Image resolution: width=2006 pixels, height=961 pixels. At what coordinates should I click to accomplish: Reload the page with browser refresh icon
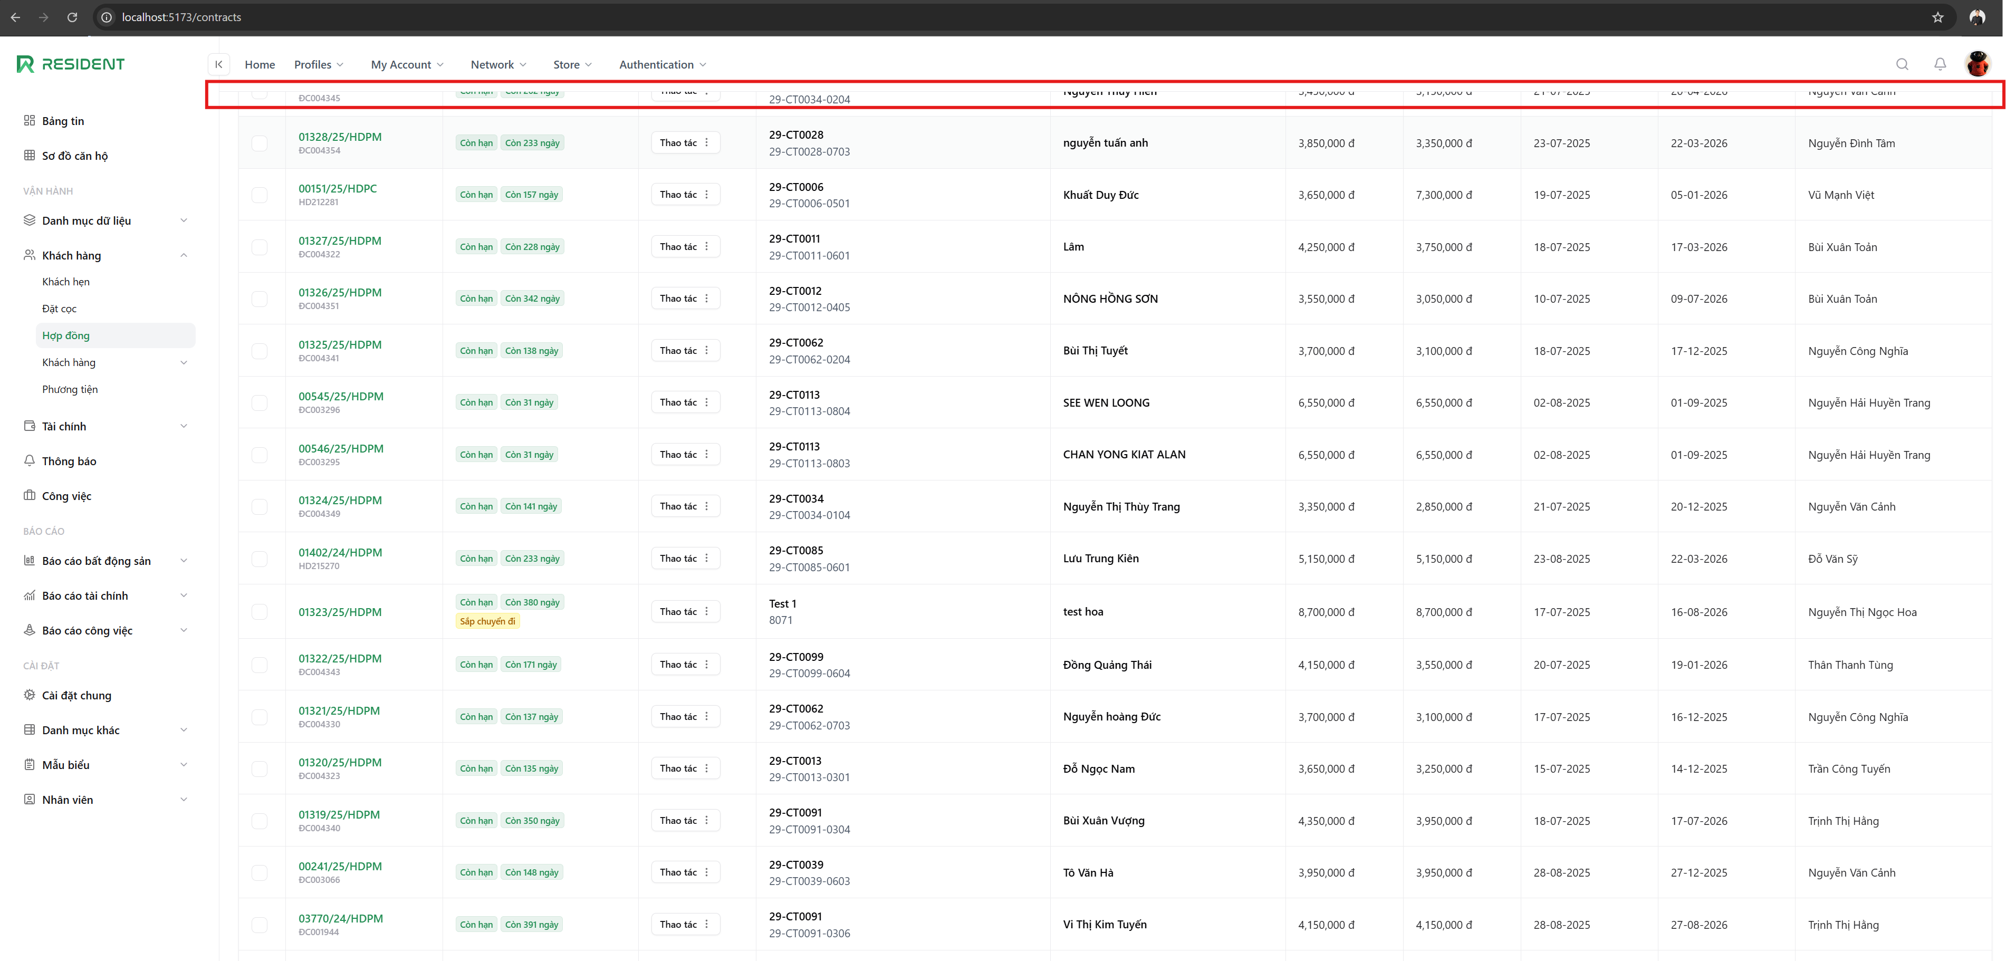click(72, 17)
